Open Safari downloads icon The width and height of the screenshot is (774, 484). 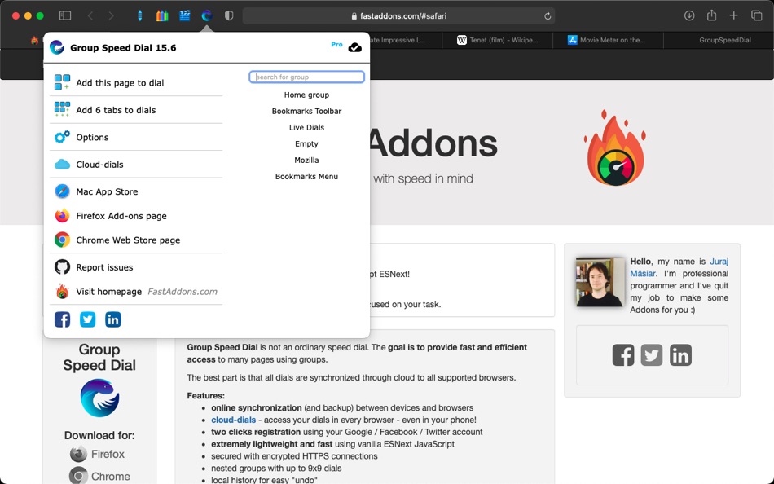click(689, 15)
